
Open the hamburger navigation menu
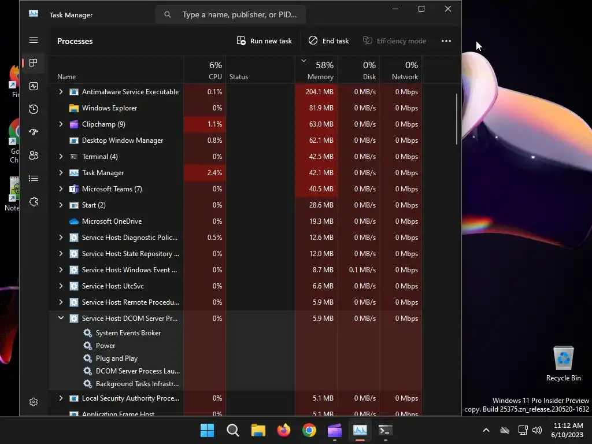pos(34,40)
